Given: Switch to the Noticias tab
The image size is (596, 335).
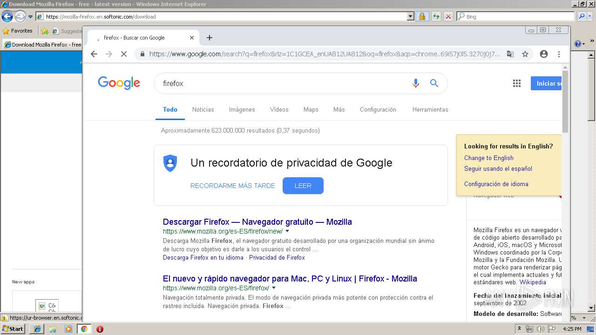Looking at the screenshot, I should click(203, 110).
